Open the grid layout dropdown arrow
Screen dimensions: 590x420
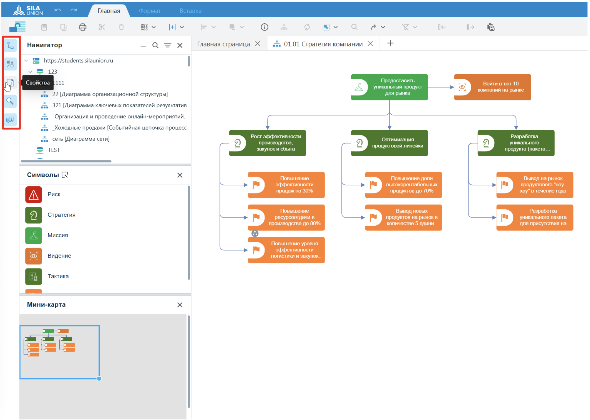click(153, 27)
